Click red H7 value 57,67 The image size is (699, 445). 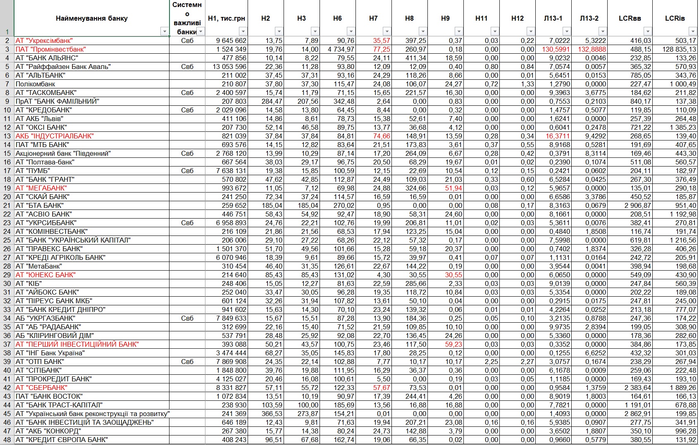[374, 388]
